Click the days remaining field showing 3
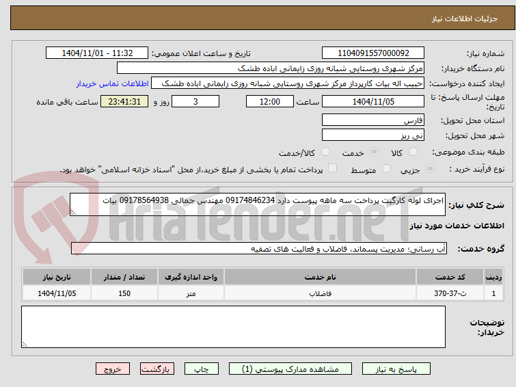516x387 pixels. 195,101
